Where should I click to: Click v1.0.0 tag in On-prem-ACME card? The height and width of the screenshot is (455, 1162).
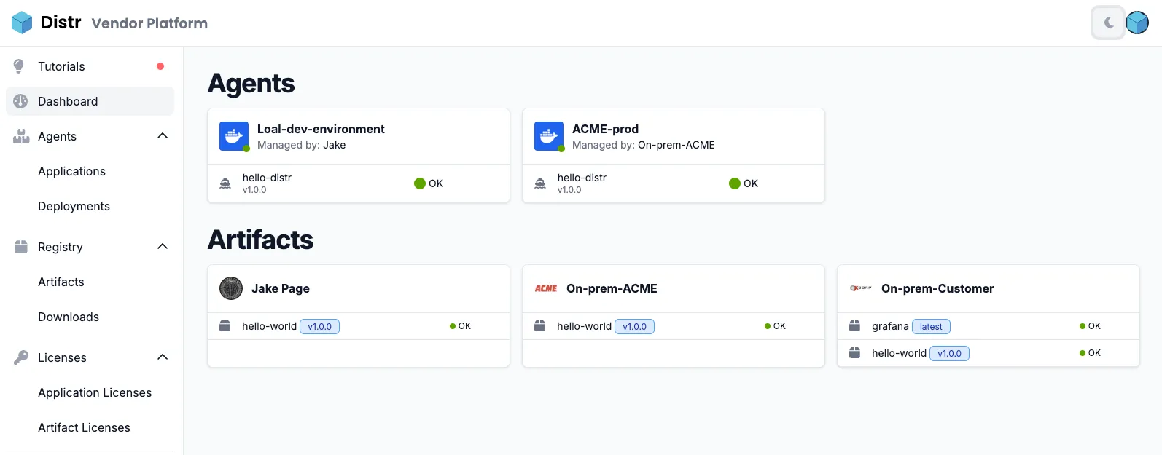[x=634, y=327]
